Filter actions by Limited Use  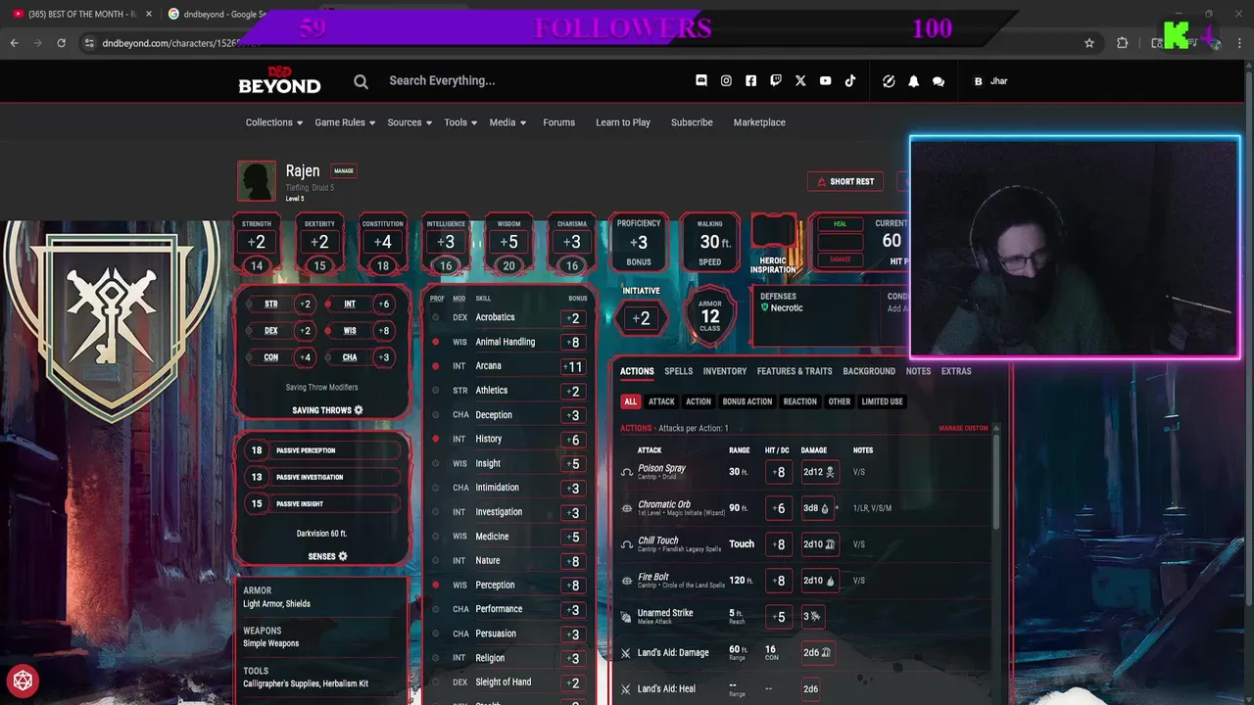pyautogui.click(x=882, y=401)
